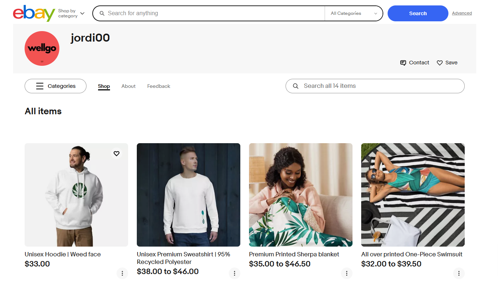The image size is (498, 286).
Task: Click the Contact seller link
Action: pyautogui.click(x=415, y=63)
